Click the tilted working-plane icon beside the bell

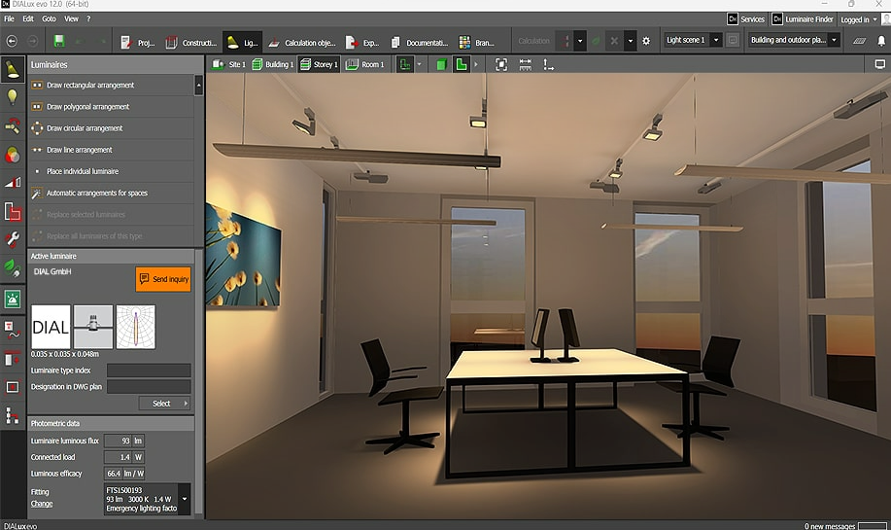(859, 41)
